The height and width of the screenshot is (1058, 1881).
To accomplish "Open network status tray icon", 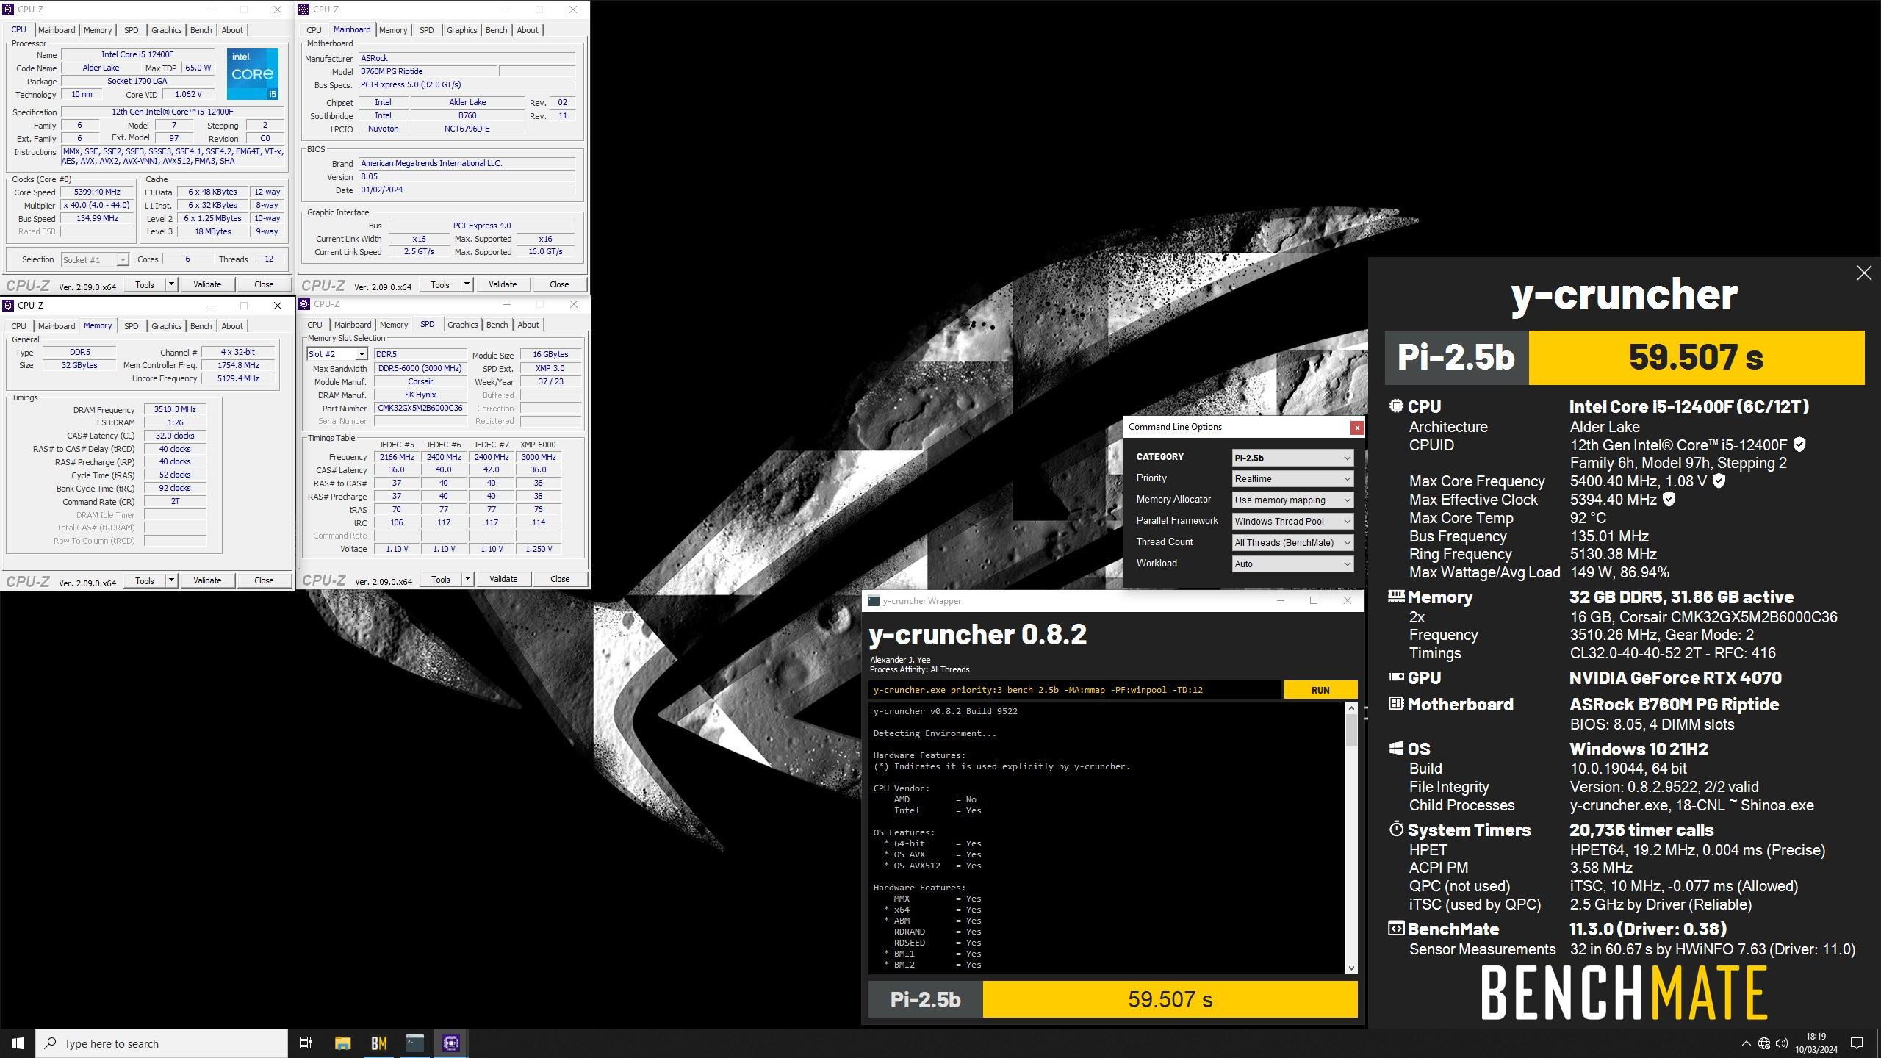I will click(x=1764, y=1043).
